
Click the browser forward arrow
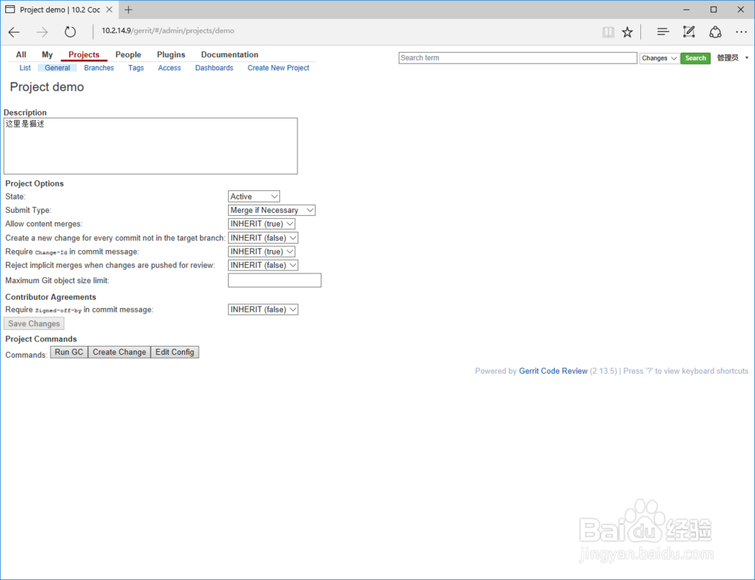point(42,32)
